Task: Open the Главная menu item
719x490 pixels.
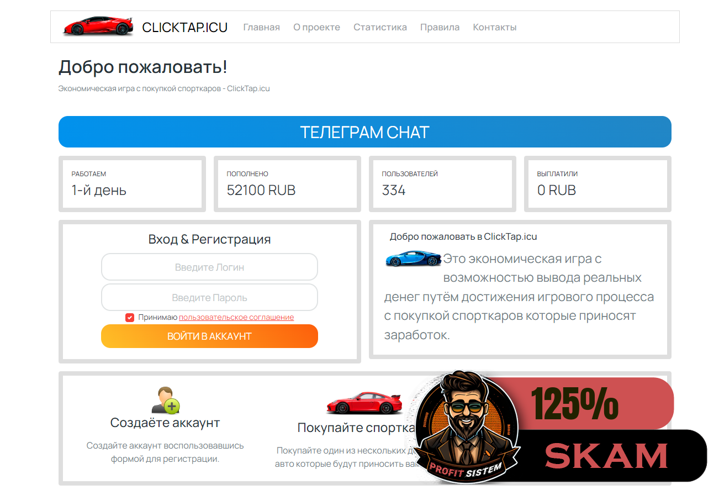Action: [x=261, y=27]
